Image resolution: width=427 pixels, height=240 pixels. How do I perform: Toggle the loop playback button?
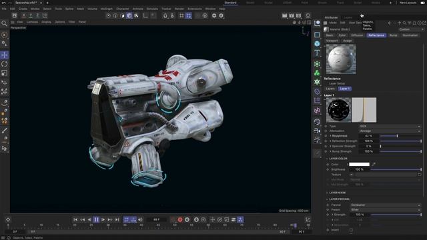coord(126,219)
